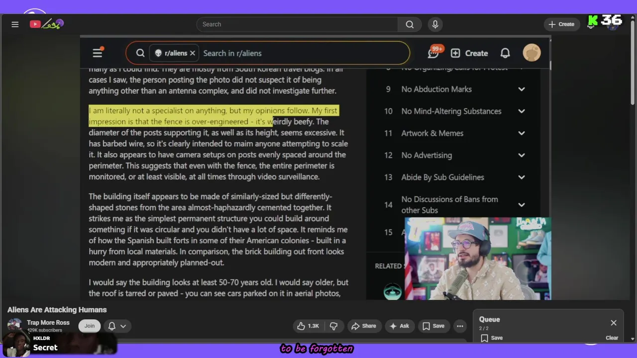Viewport: 637px width, 358px height.
Task: Click the HXLDR Secret now-playing widget
Action: click(60, 344)
